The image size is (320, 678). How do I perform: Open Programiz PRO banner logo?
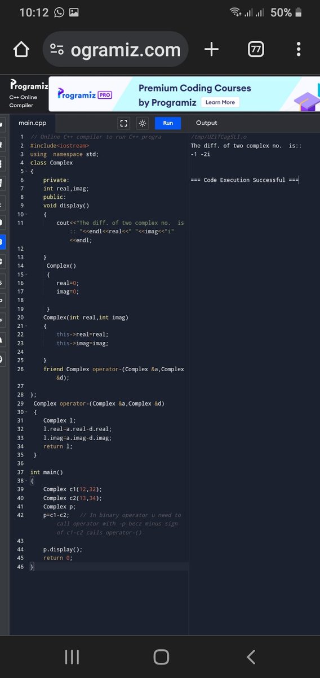[x=84, y=95]
